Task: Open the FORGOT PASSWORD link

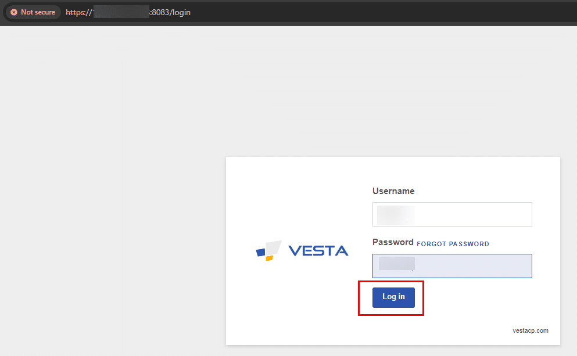Action: pos(453,244)
